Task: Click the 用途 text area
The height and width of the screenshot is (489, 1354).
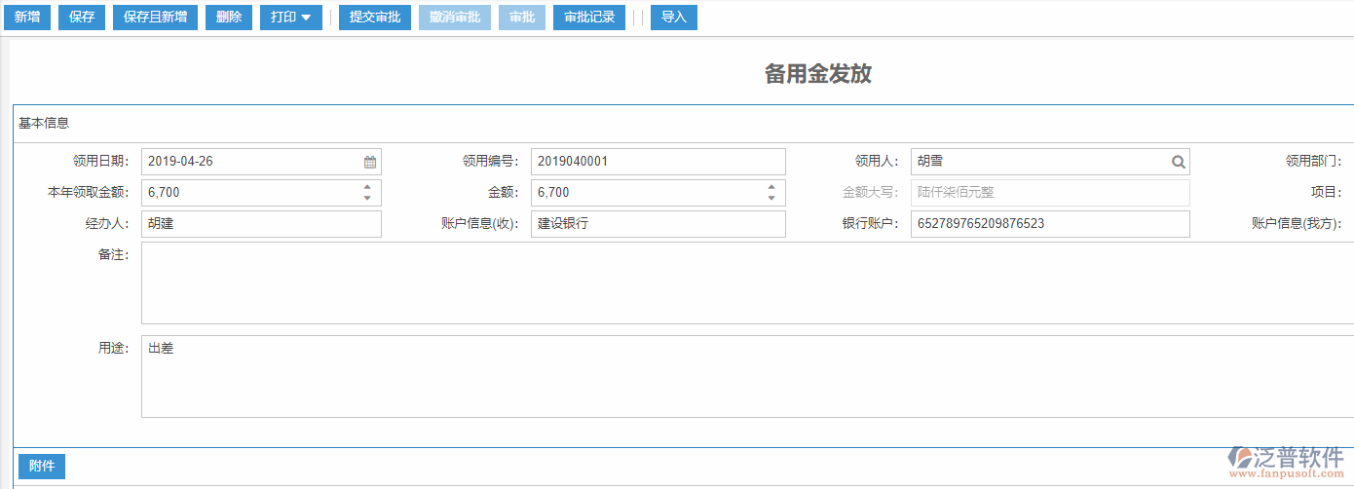Action: click(x=740, y=376)
